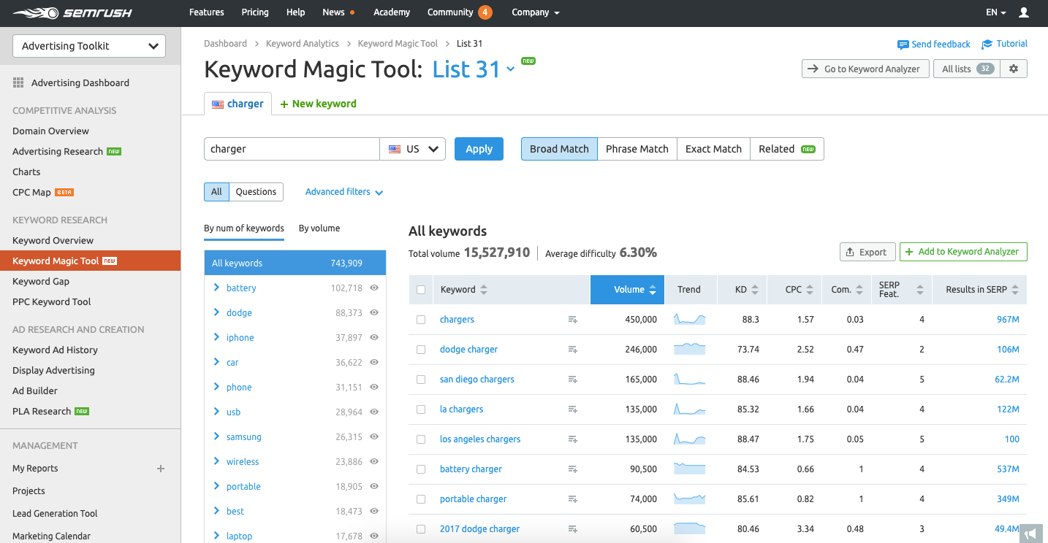The height and width of the screenshot is (543, 1048).
Task: Open the Pricing menu item
Action: tap(255, 12)
